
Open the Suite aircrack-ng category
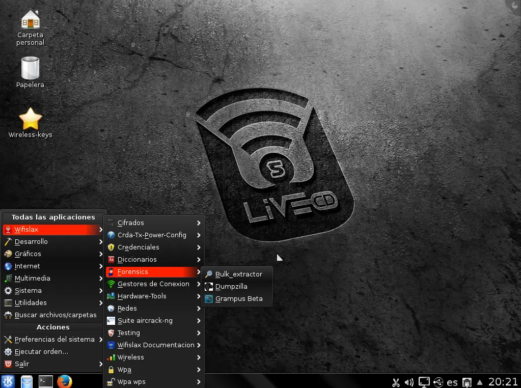[154, 321]
